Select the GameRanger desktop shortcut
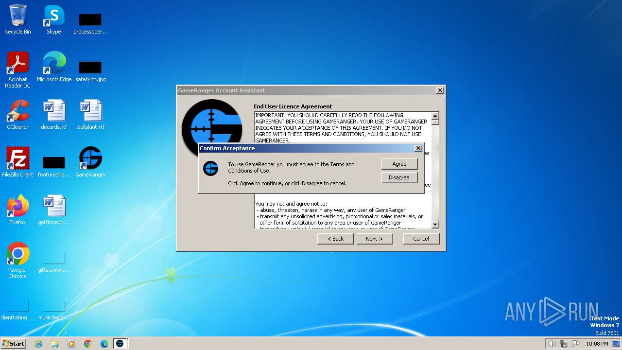Viewport: 622px width, 350px height. pyautogui.click(x=90, y=162)
